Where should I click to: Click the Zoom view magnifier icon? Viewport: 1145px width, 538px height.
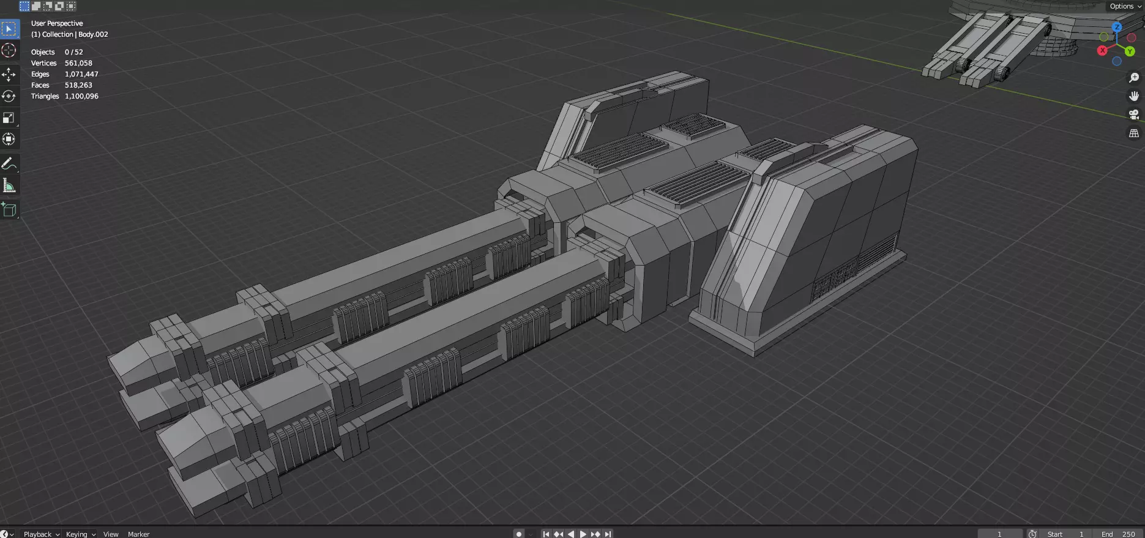tap(1134, 78)
